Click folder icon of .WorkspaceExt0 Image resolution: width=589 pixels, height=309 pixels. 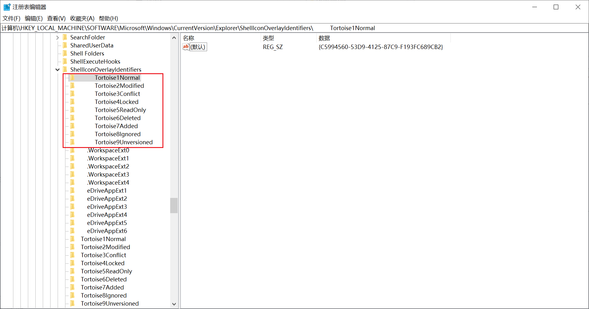pos(73,150)
